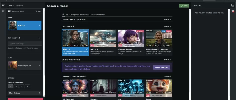Select the Kyoot community model
This screenshot has width=236, height=100.
click(159, 90)
